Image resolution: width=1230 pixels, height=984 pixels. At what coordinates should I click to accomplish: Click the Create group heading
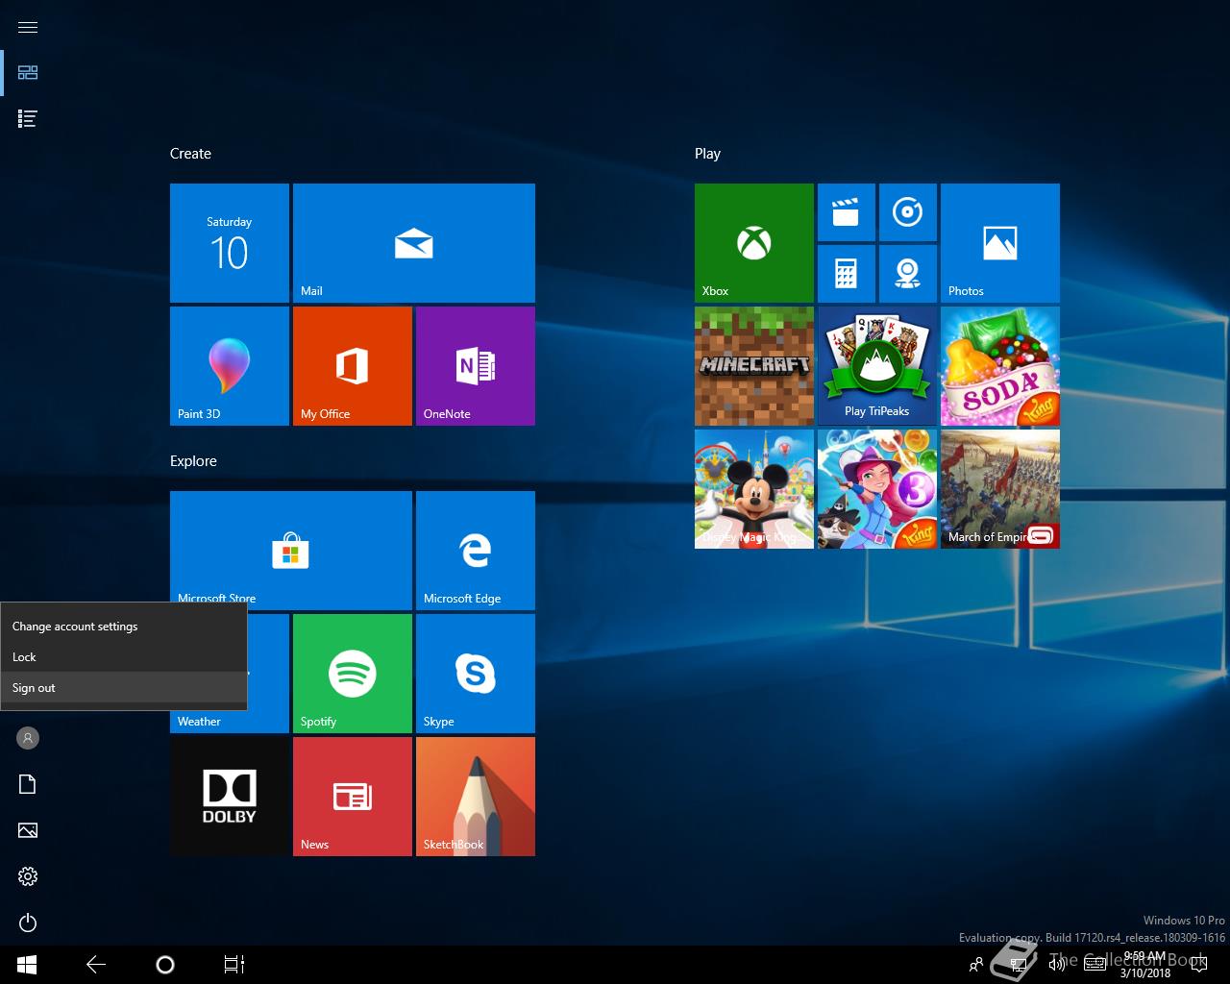pyautogui.click(x=190, y=154)
